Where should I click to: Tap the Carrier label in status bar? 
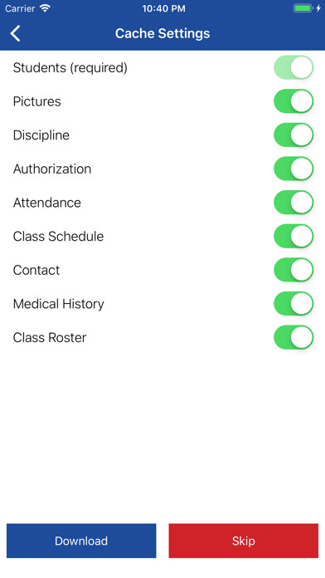(20, 8)
